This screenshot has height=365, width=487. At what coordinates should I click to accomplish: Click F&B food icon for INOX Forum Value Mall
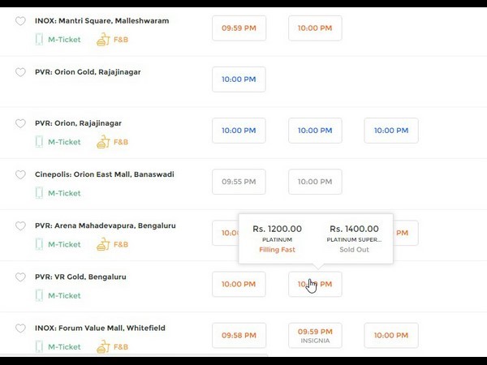click(x=103, y=346)
